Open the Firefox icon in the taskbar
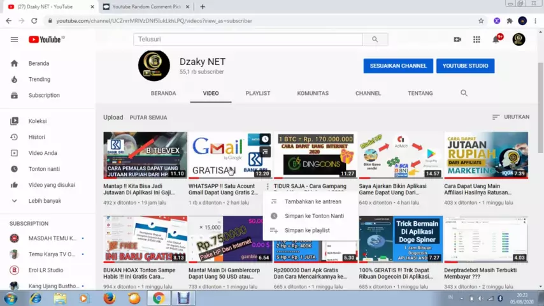This screenshot has height=306, width=544. coord(110,298)
